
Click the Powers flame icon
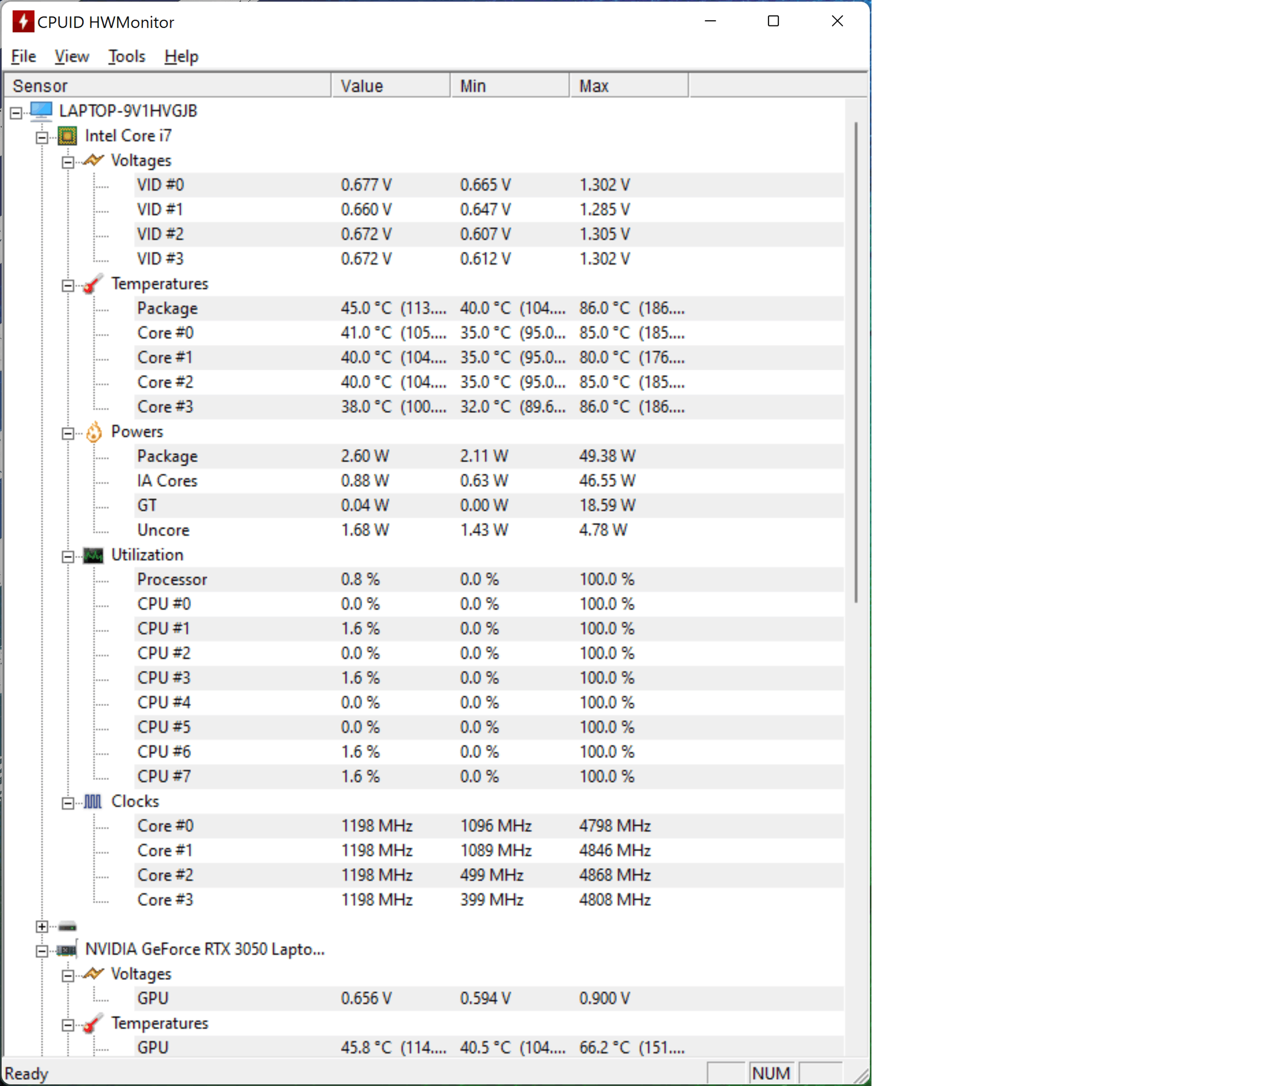(x=93, y=432)
